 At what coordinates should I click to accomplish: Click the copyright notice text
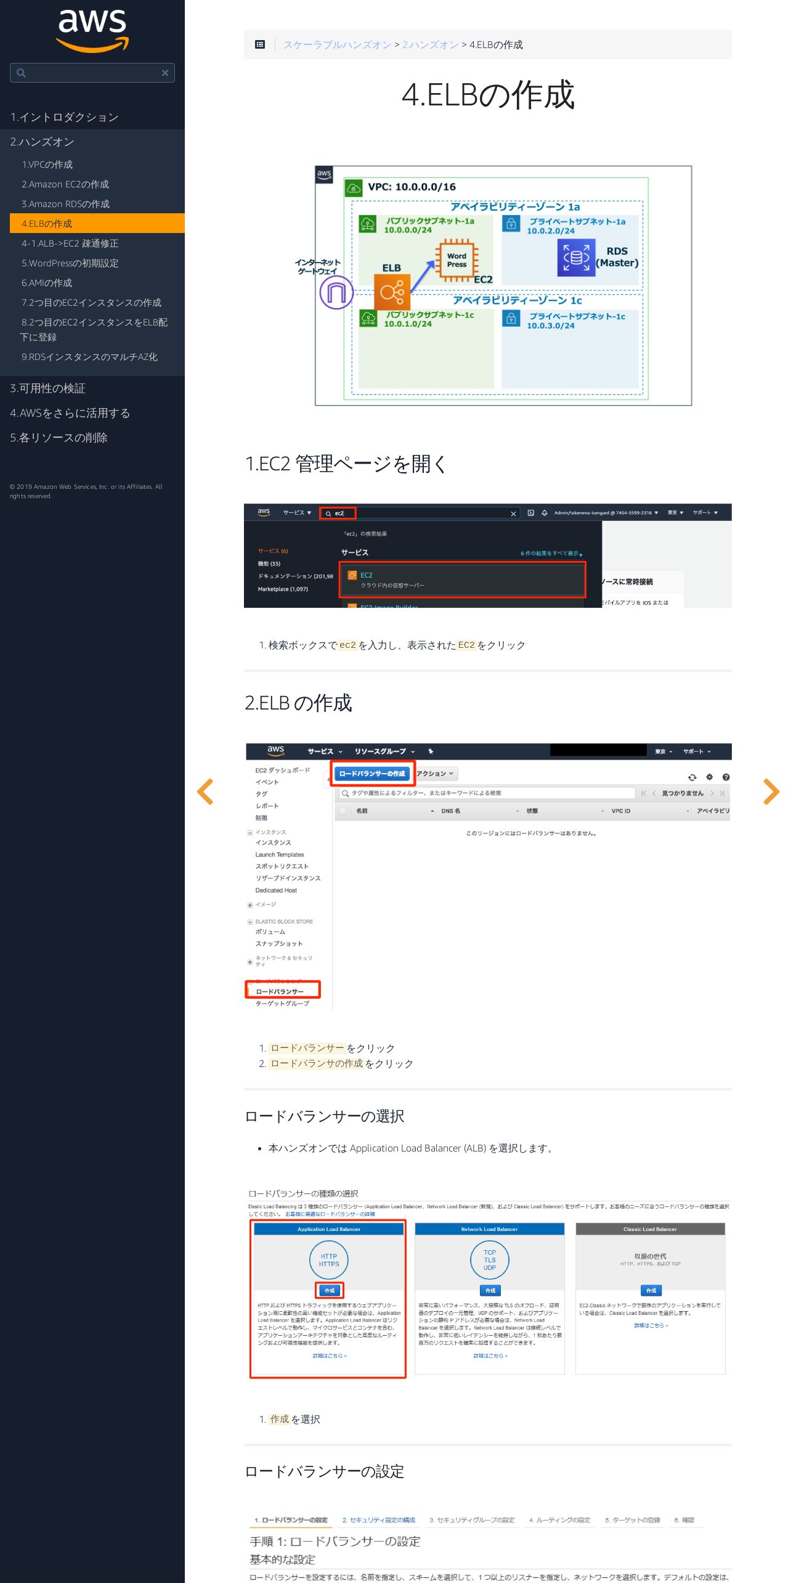pos(86,491)
